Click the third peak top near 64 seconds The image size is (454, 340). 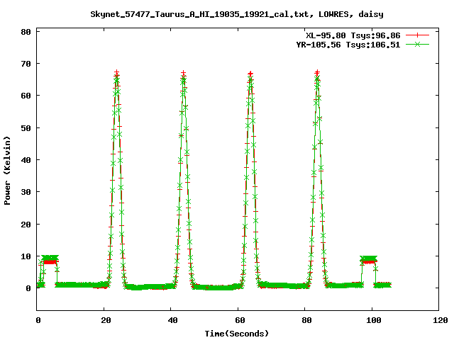tap(250, 75)
